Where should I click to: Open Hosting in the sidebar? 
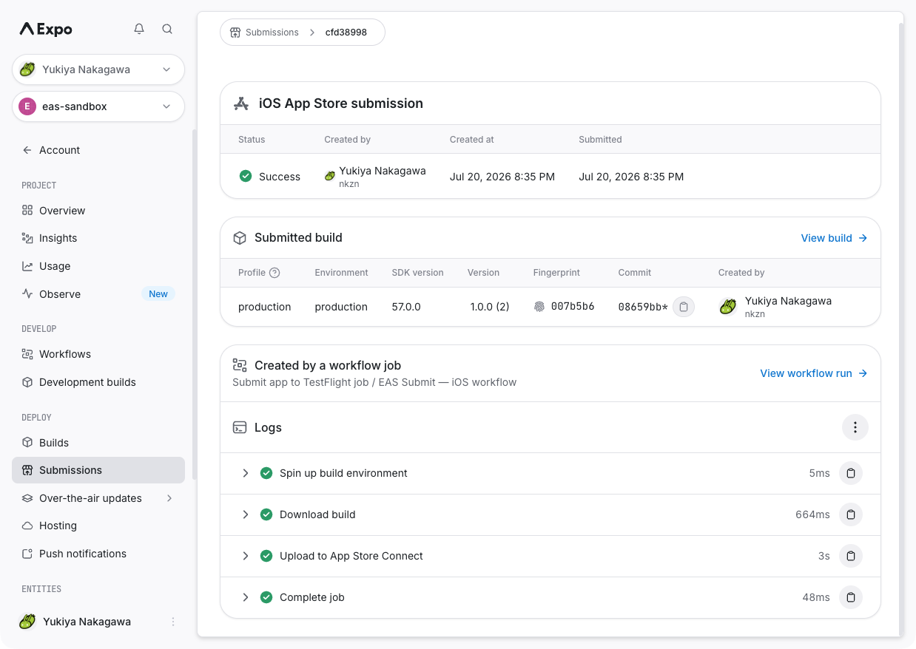98,526
